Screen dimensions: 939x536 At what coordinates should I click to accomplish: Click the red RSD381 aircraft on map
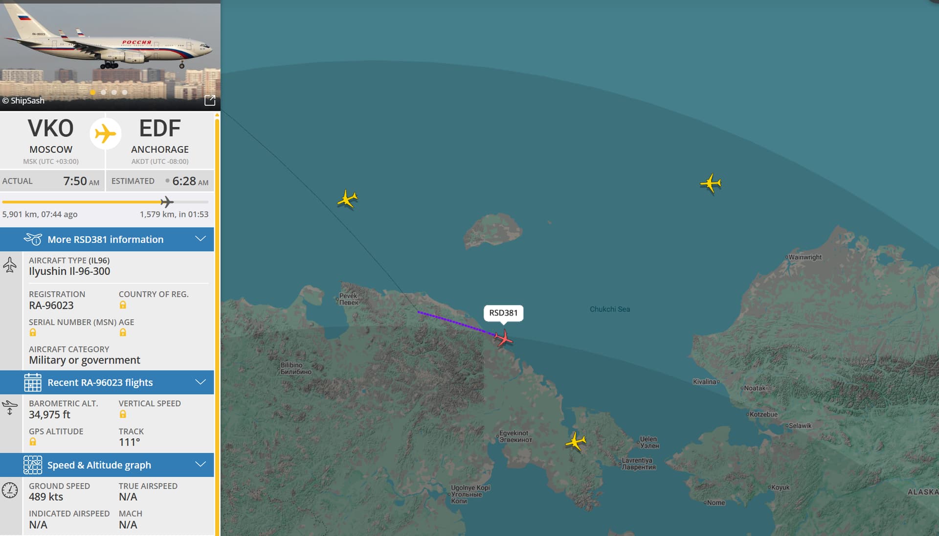point(503,338)
